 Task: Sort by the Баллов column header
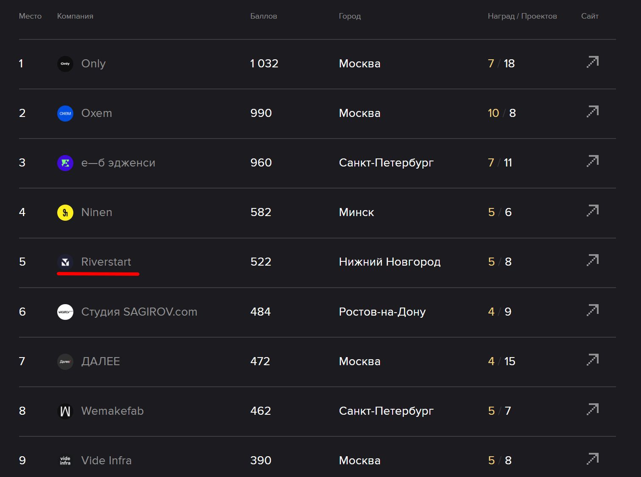click(x=263, y=16)
